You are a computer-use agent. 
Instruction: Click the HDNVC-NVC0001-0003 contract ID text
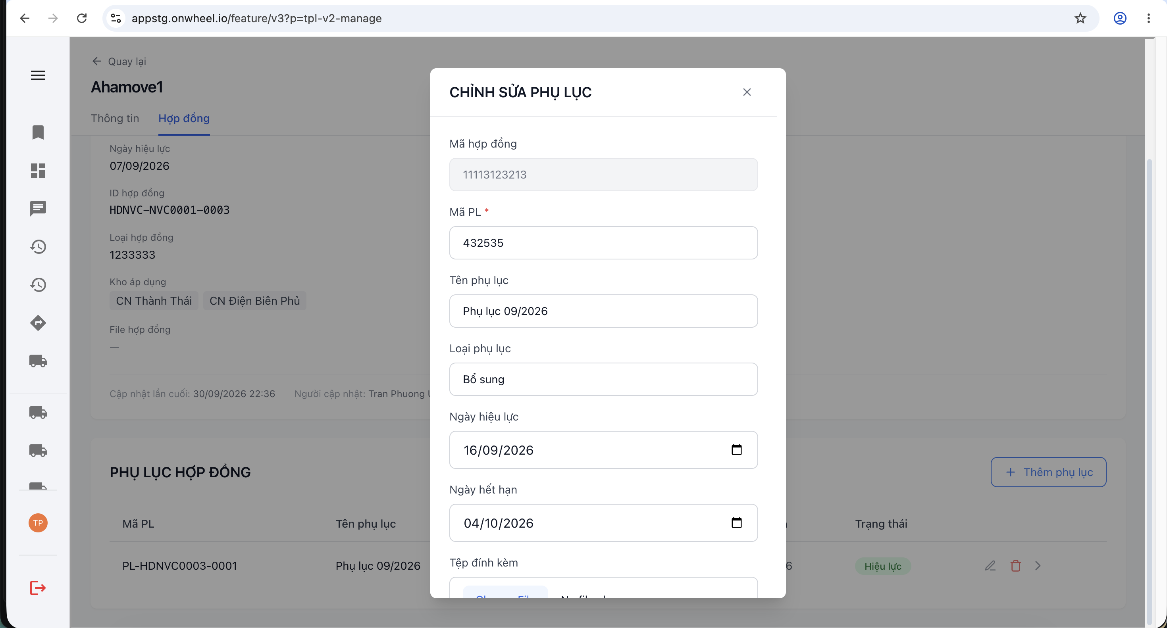[x=169, y=210]
